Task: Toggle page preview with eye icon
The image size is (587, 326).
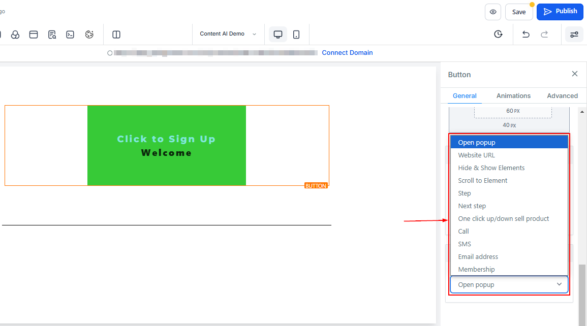Action: [493, 12]
